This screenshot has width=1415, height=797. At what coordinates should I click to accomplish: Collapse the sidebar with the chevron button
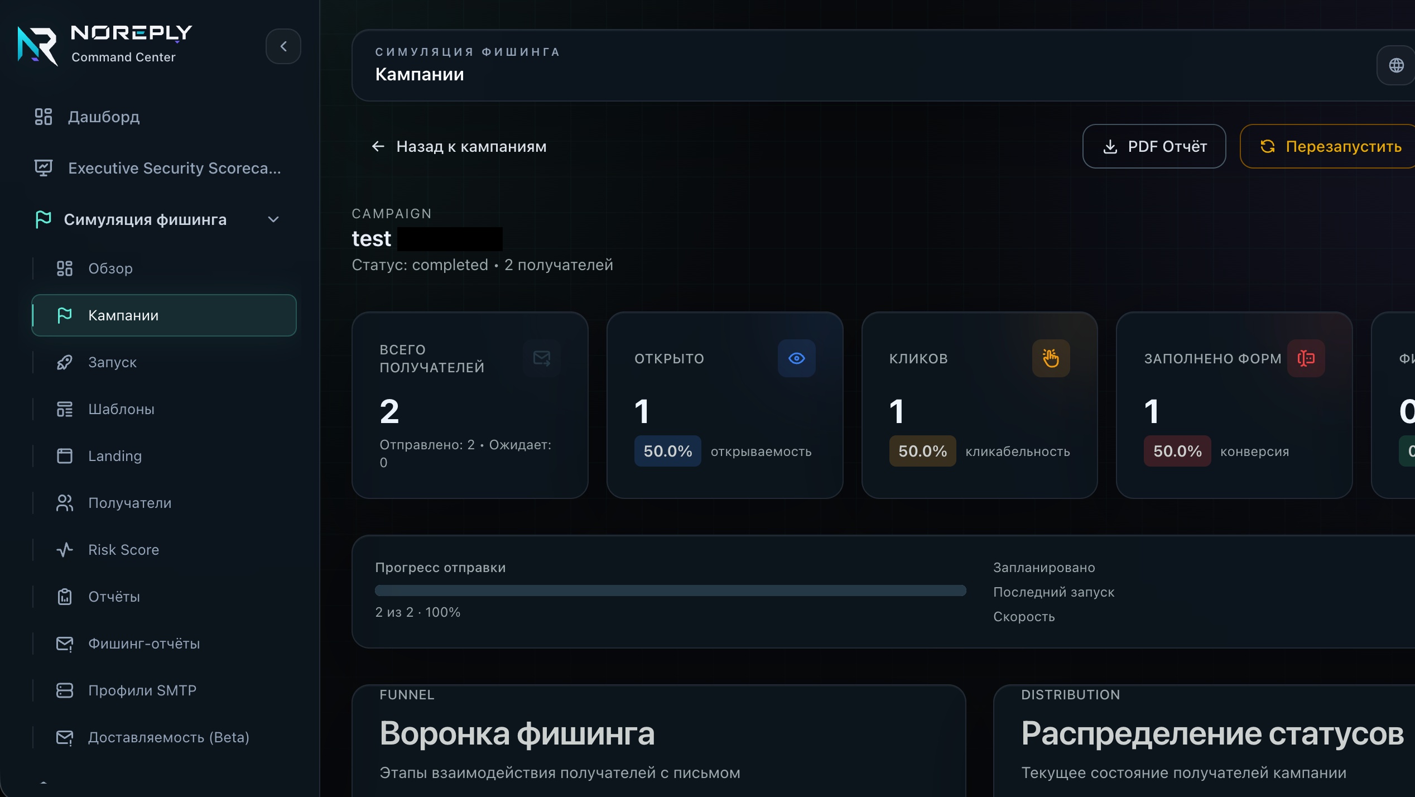click(283, 46)
